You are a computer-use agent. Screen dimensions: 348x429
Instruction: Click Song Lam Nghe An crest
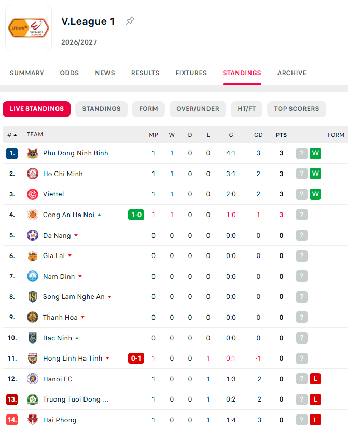33,297
